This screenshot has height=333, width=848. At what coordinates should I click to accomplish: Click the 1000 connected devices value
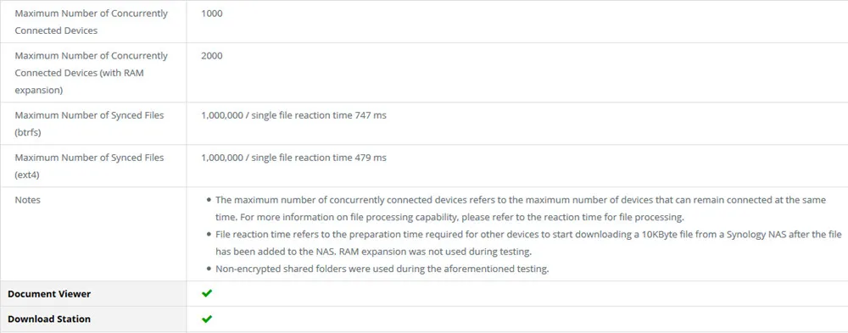(211, 14)
